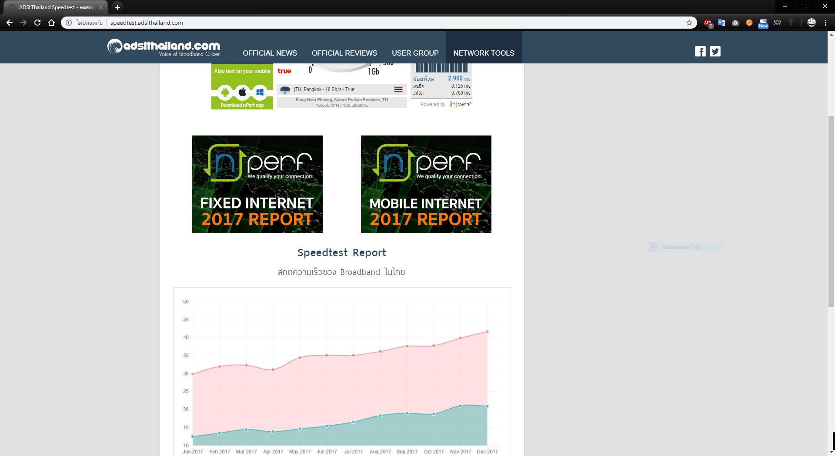This screenshot has height=456, width=835.
Task: View site security info icon
Action: 69,23
